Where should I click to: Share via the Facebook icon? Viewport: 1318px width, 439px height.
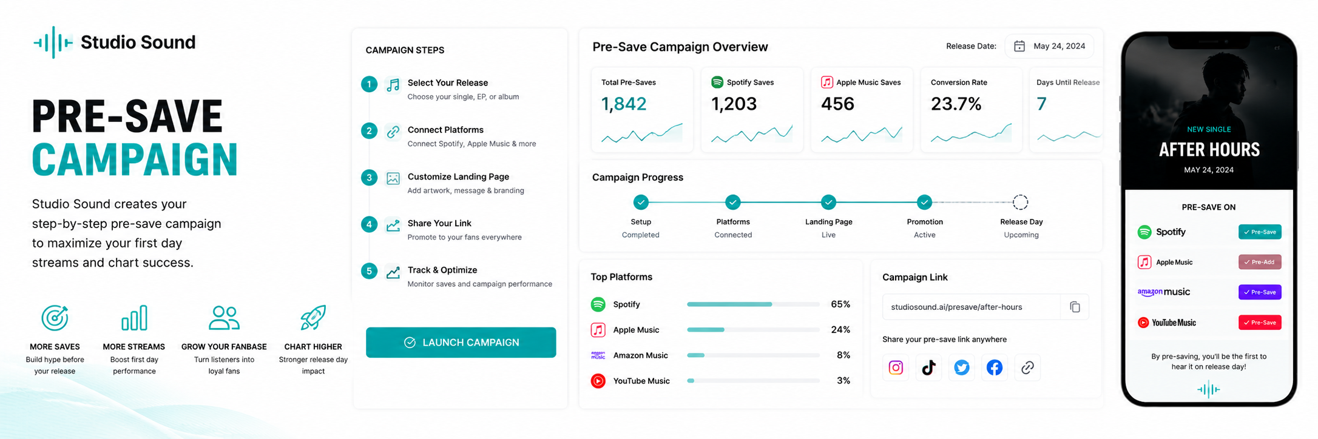tap(995, 367)
